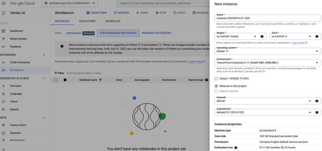
Task: Open the Operating system dropdown
Action: point(268,51)
